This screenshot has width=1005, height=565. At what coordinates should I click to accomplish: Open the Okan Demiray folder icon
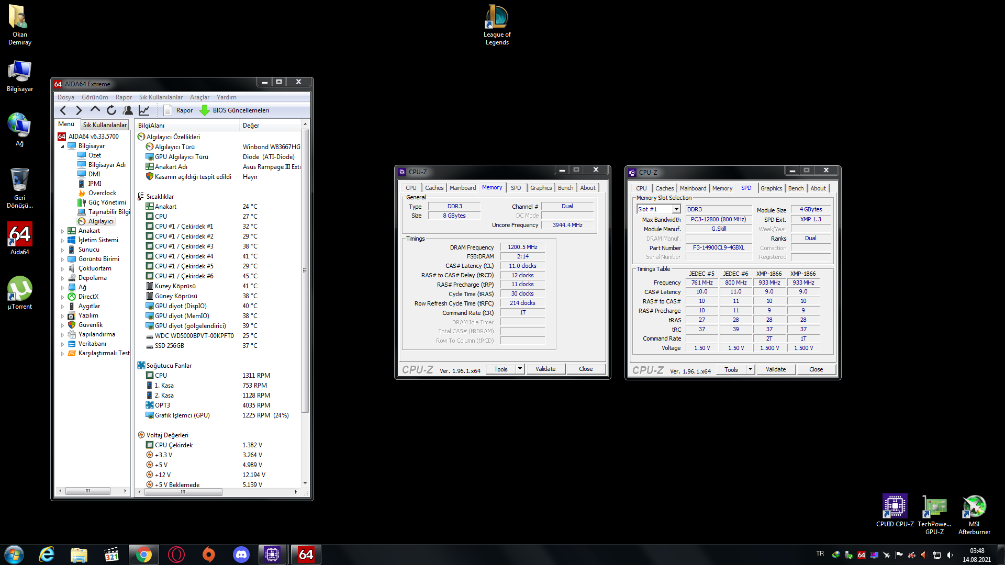(x=19, y=25)
